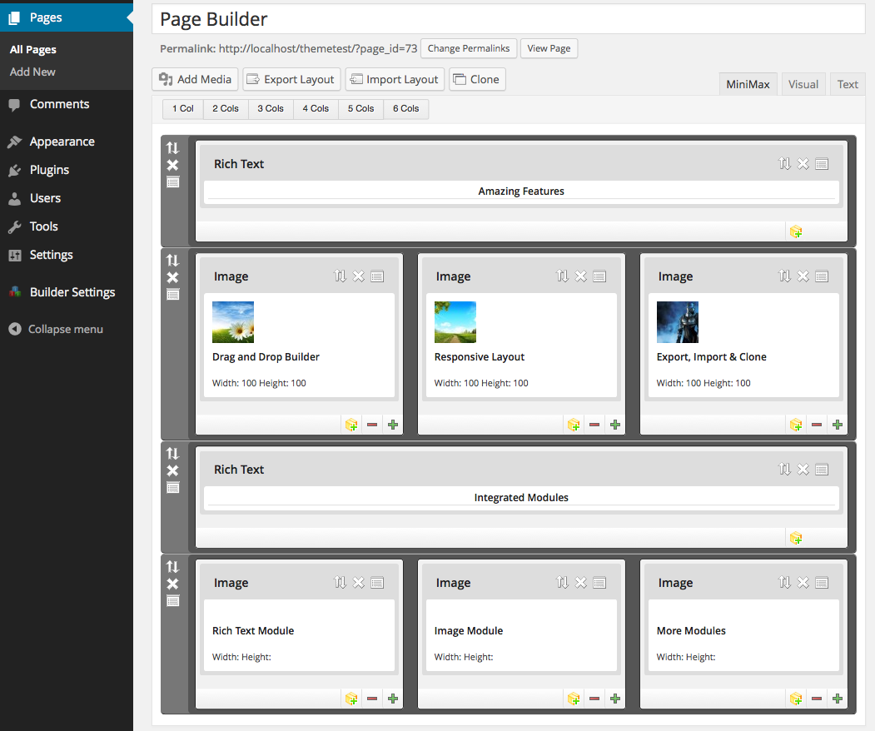Click the View Page button

click(549, 48)
